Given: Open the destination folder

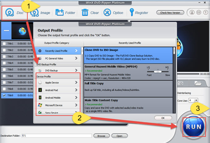Looking at the screenshot, I should (120, 136).
